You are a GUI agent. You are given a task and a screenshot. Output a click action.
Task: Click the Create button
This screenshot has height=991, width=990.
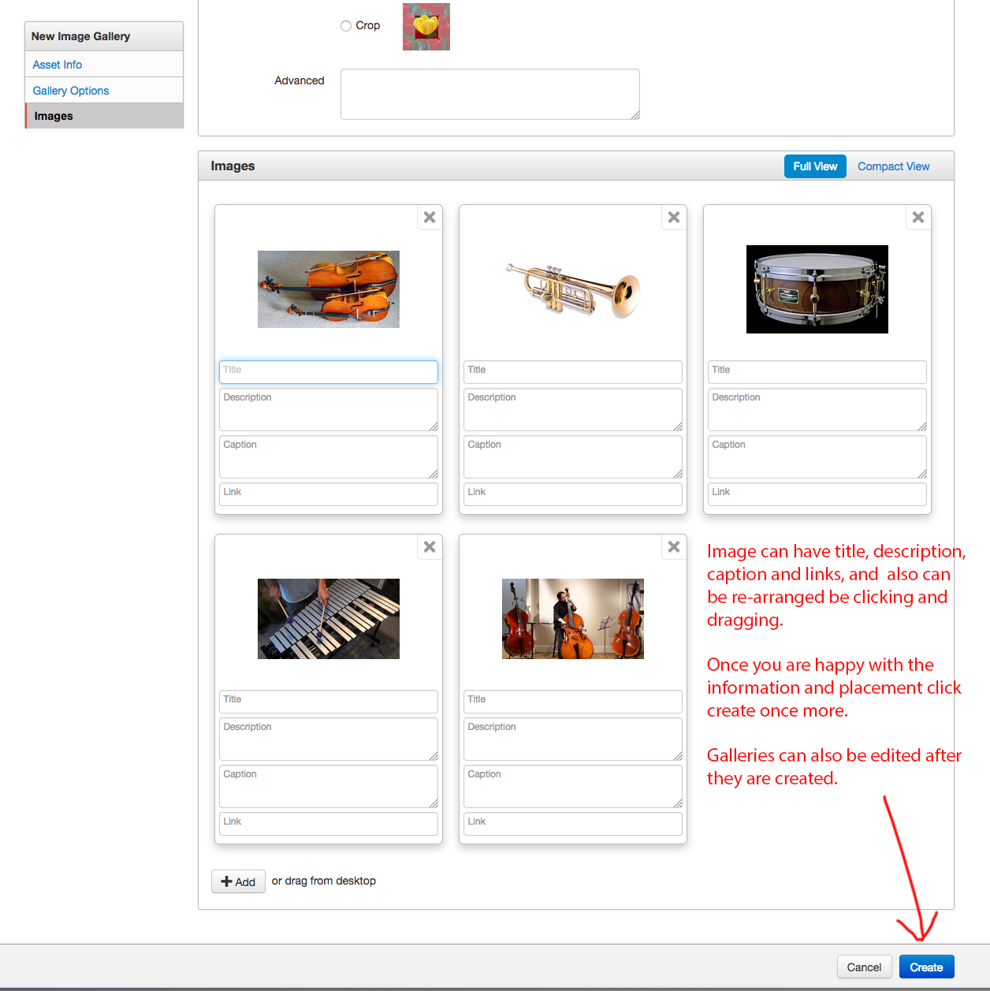click(x=927, y=967)
